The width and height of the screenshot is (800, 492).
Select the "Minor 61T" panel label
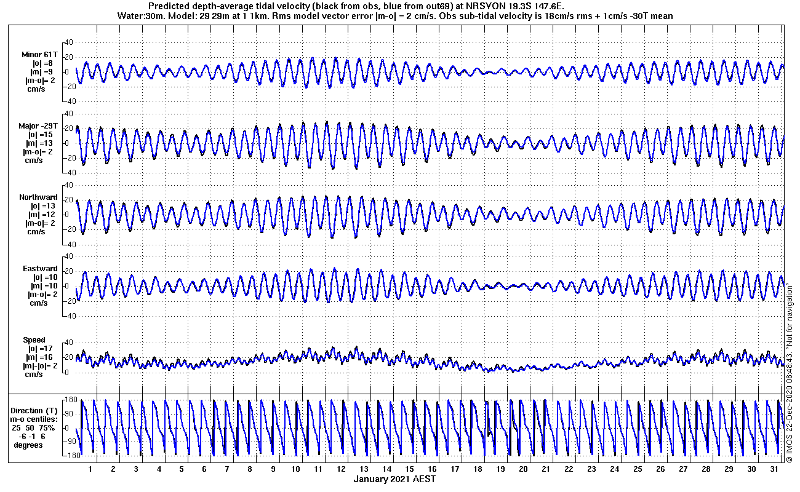41,55
